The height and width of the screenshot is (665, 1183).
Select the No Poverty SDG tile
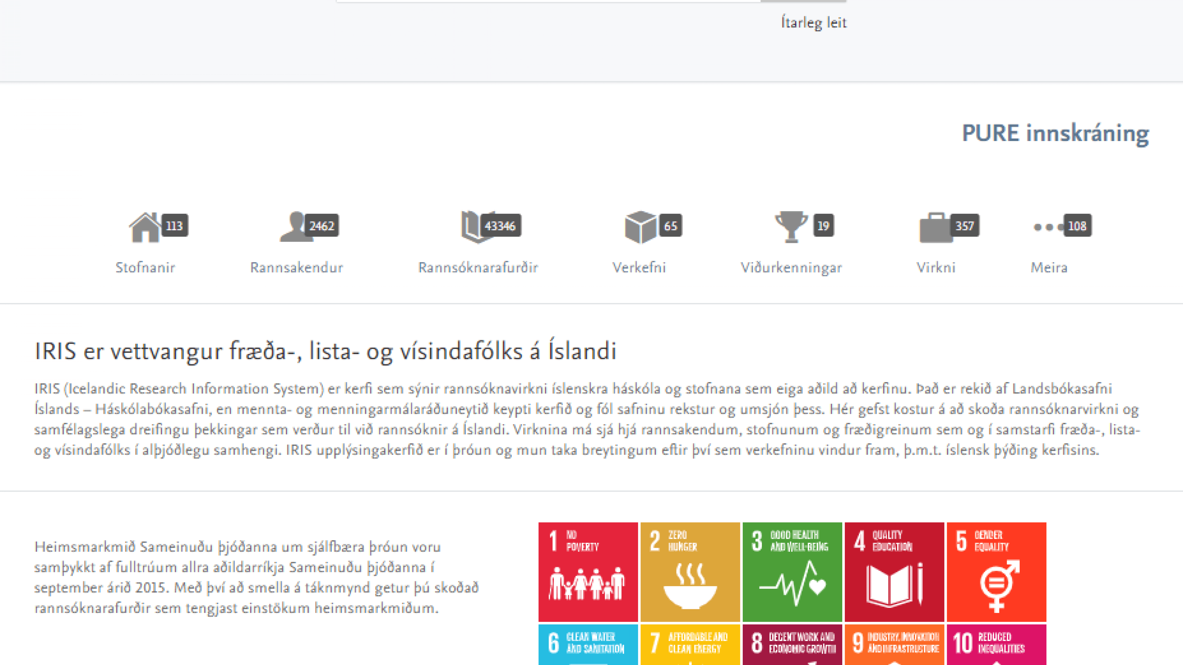coord(588,571)
